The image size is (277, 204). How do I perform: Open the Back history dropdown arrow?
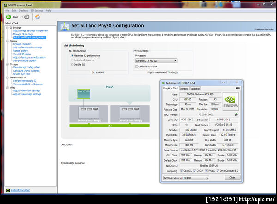22,17
